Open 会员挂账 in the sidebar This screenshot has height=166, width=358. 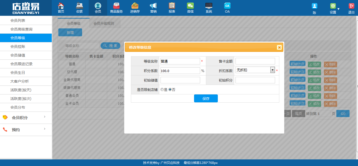pyautogui.click(x=26, y=47)
